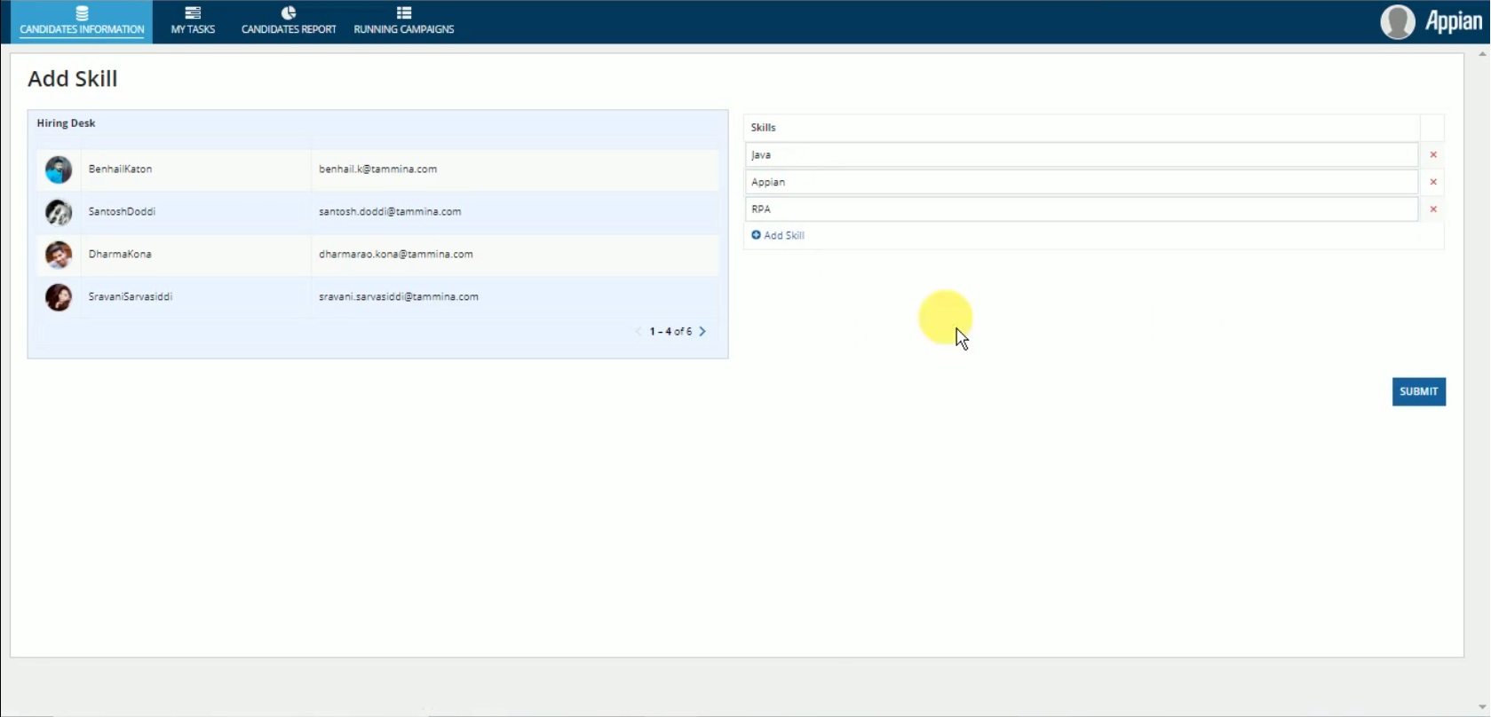Click BenhailKaton's profile photo
This screenshot has width=1491, height=717.
pyautogui.click(x=59, y=169)
